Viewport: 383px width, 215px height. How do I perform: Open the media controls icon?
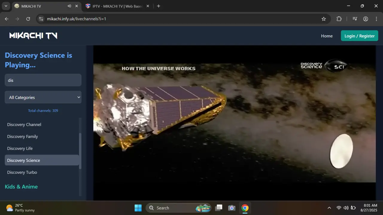tap(355, 19)
